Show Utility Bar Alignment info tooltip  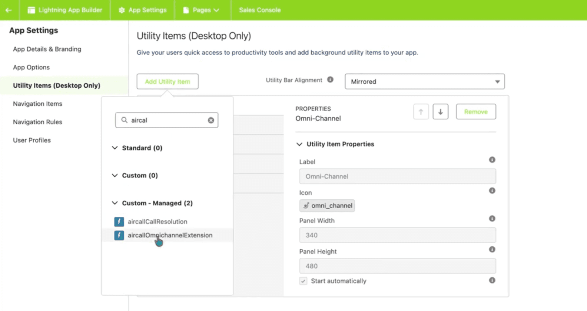click(x=330, y=80)
